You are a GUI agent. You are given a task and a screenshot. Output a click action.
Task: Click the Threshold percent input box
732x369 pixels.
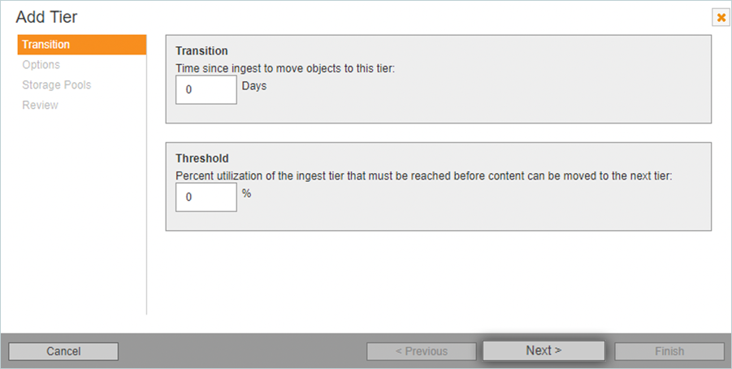(206, 197)
